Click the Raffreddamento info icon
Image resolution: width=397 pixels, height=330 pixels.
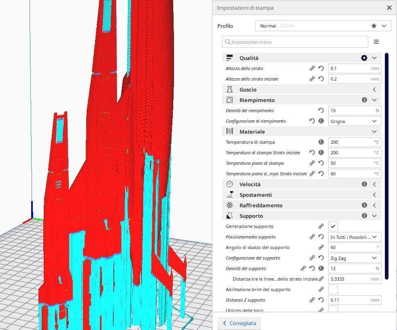[364, 205]
